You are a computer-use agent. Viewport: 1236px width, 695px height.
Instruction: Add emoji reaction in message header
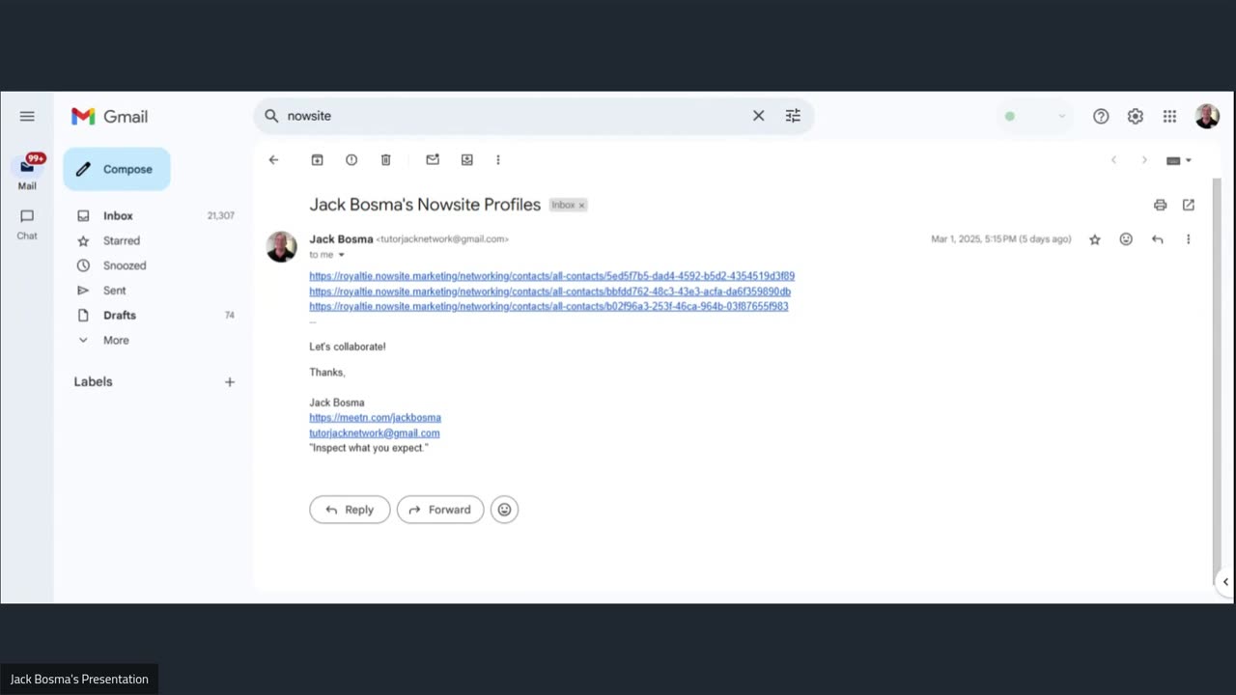click(x=1126, y=239)
